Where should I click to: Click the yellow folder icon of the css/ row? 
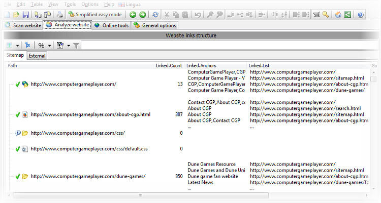[25, 133]
